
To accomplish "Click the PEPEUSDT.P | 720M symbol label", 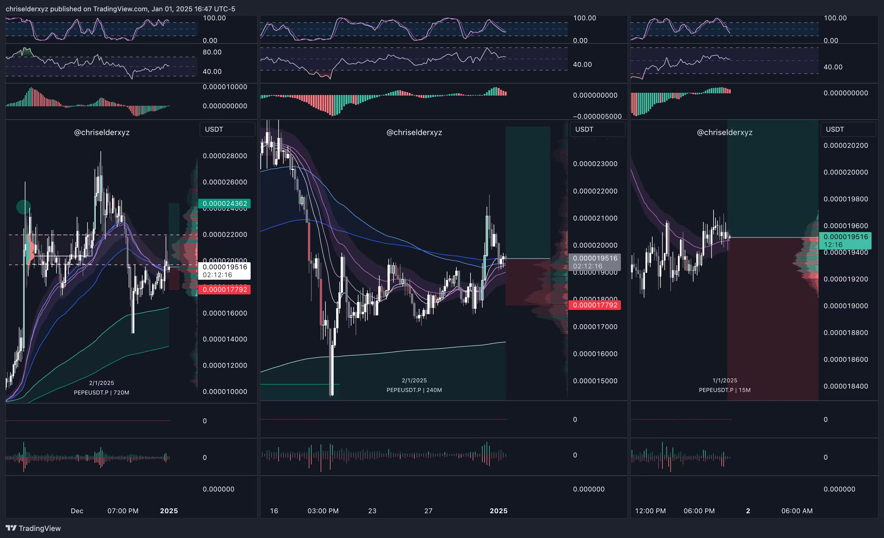I will pyautogui.click(x=102, y=393).
